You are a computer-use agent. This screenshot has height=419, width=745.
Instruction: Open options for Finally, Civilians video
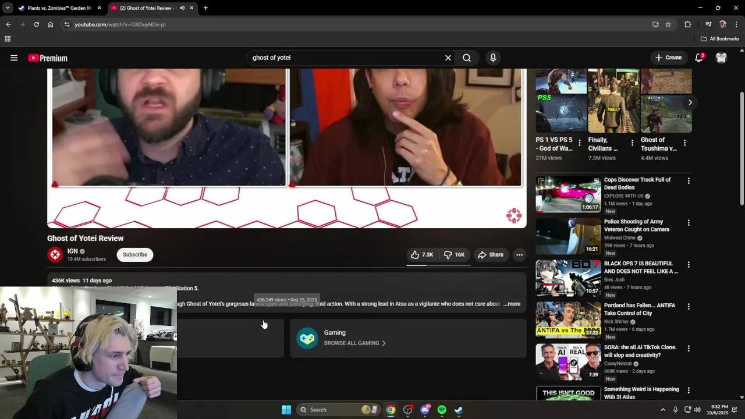pos(632,143)
